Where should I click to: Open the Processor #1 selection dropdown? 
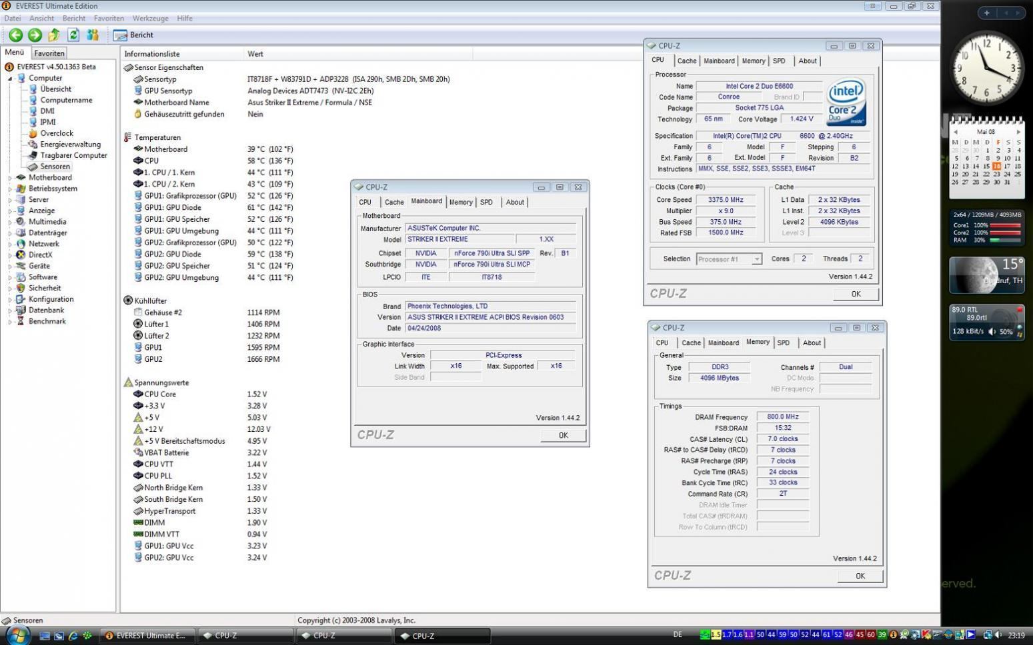[x=729, y=259]
